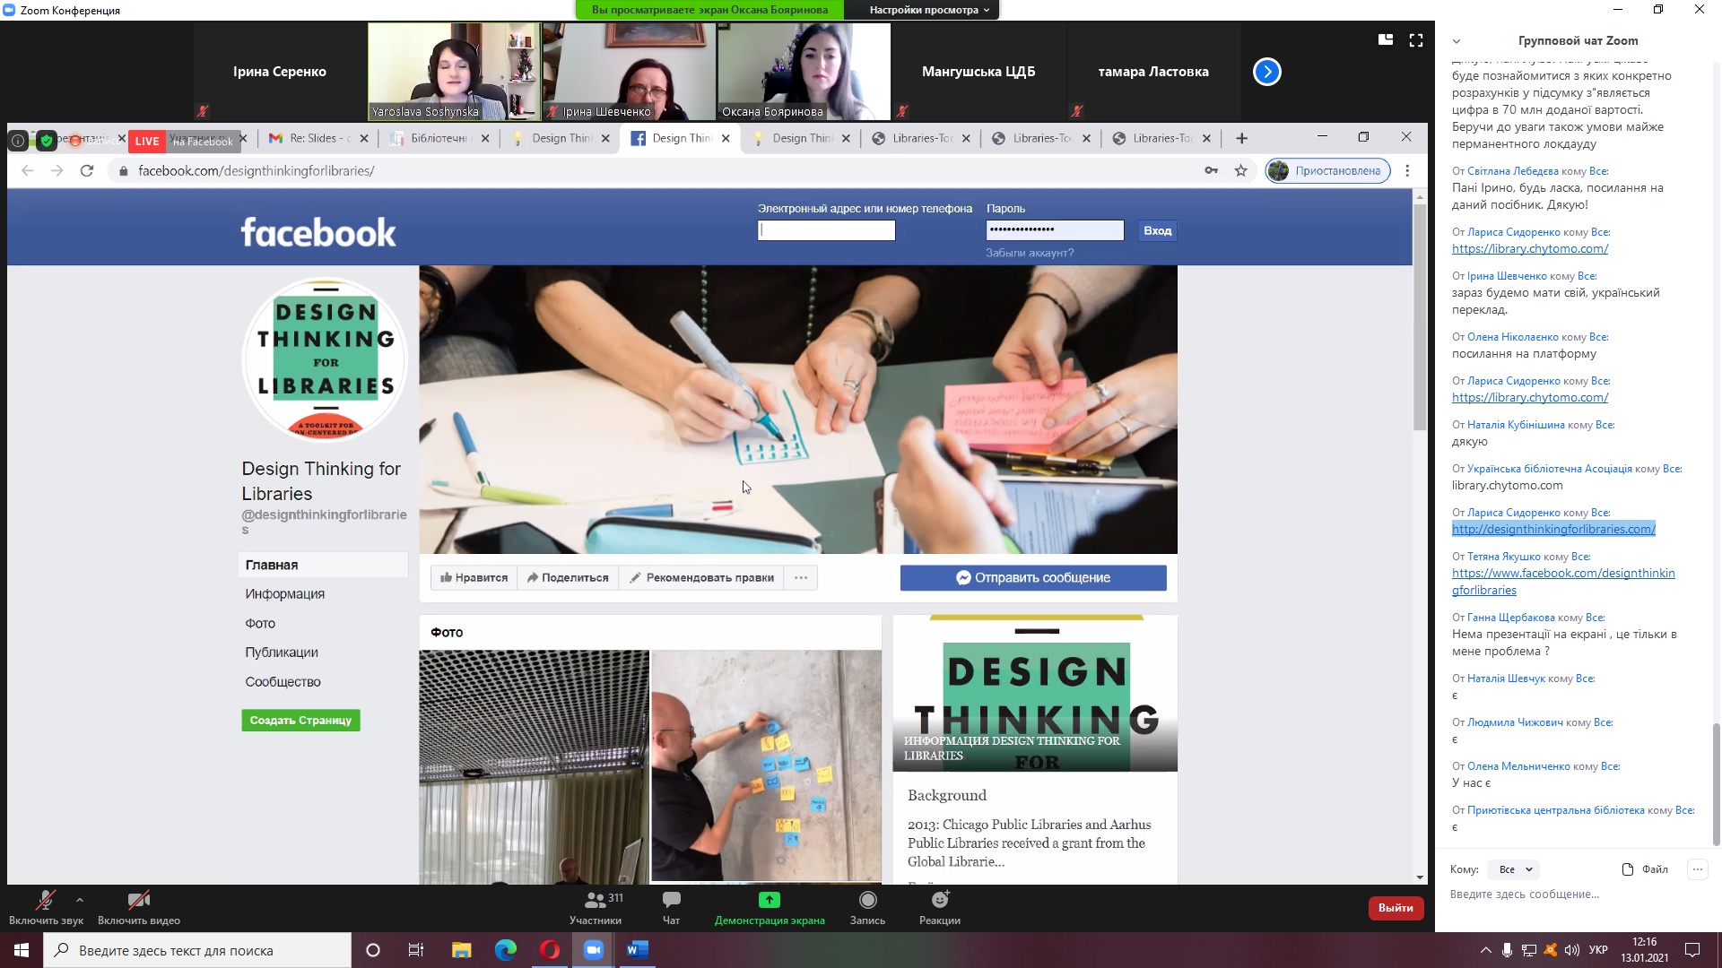Image resolution: width=1722 pixels, height=968 pixels.
Task: Open Zoom Чат chat icon
Action: (x=671, y=907)
